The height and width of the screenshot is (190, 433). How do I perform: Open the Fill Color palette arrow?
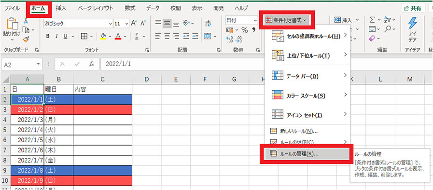point(110,36)
